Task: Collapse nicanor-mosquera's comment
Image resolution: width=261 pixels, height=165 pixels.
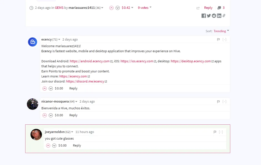Action: 224,102
